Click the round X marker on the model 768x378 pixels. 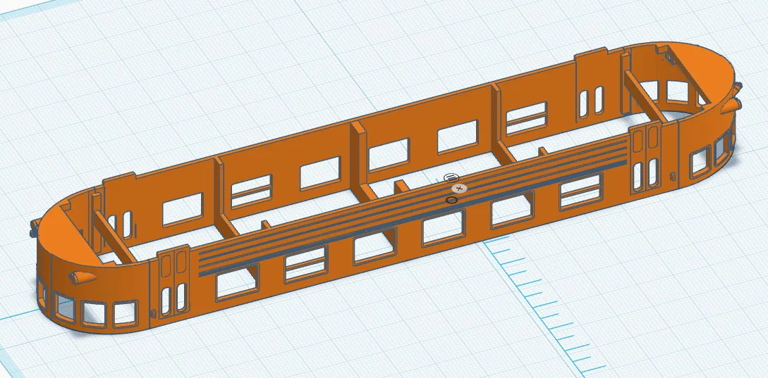click(x=459, y=188)
